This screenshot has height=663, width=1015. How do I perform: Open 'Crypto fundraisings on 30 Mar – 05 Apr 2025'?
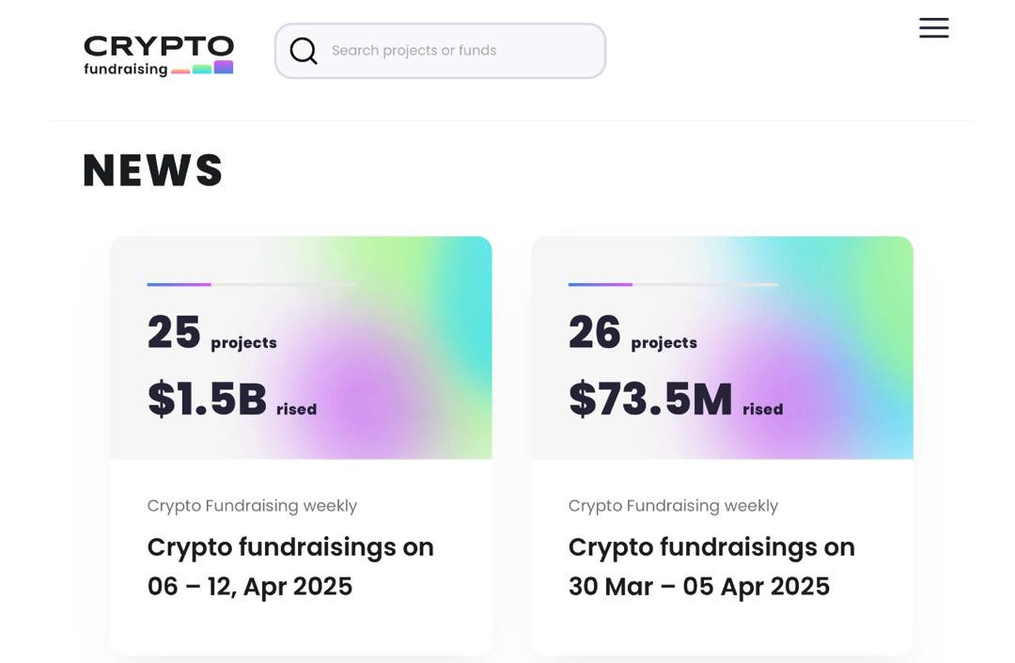(711, 566)
